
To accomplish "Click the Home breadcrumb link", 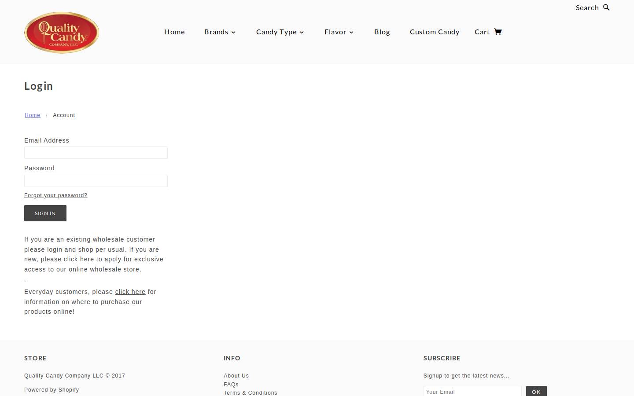I will (33, 115).
